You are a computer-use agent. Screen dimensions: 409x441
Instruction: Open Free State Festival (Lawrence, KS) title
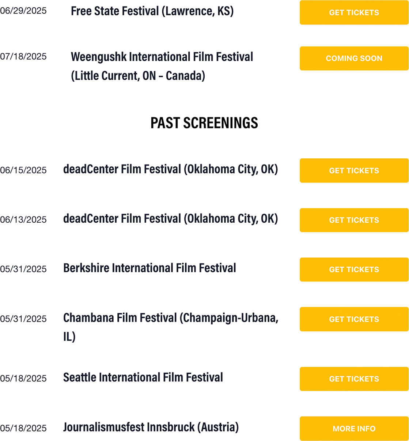(152, 11)
